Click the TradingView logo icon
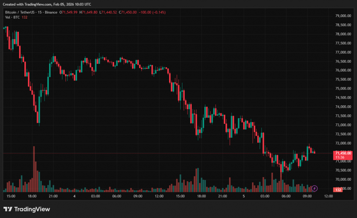Viewport: 357px width, 218px height. [8, 209]
